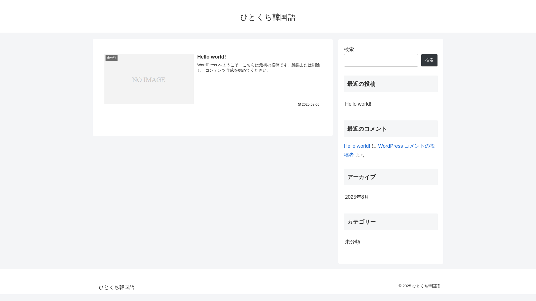Image resolution: width=536 pixels, height=301 pixels.
Task: Click the 検索 label above search field
Action: pyautogui.click(x=349, y=49)
